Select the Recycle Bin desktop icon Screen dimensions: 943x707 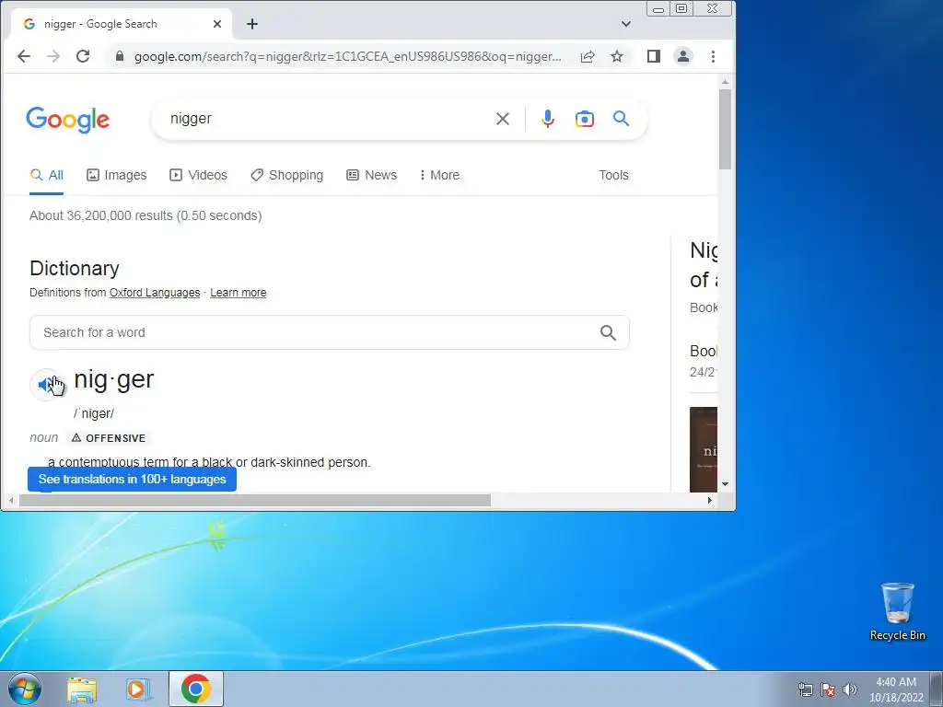coord(897,611)
